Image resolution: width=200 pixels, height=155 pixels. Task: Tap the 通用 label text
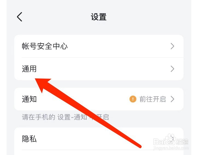coord(29,69)
